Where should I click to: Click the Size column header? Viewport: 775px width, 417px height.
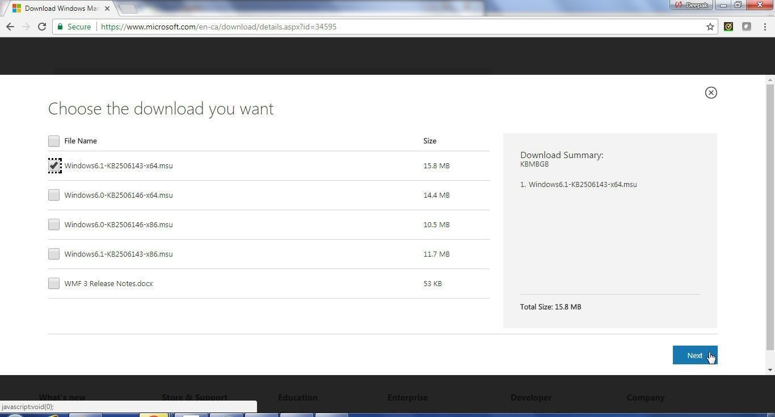coord(429,141)
